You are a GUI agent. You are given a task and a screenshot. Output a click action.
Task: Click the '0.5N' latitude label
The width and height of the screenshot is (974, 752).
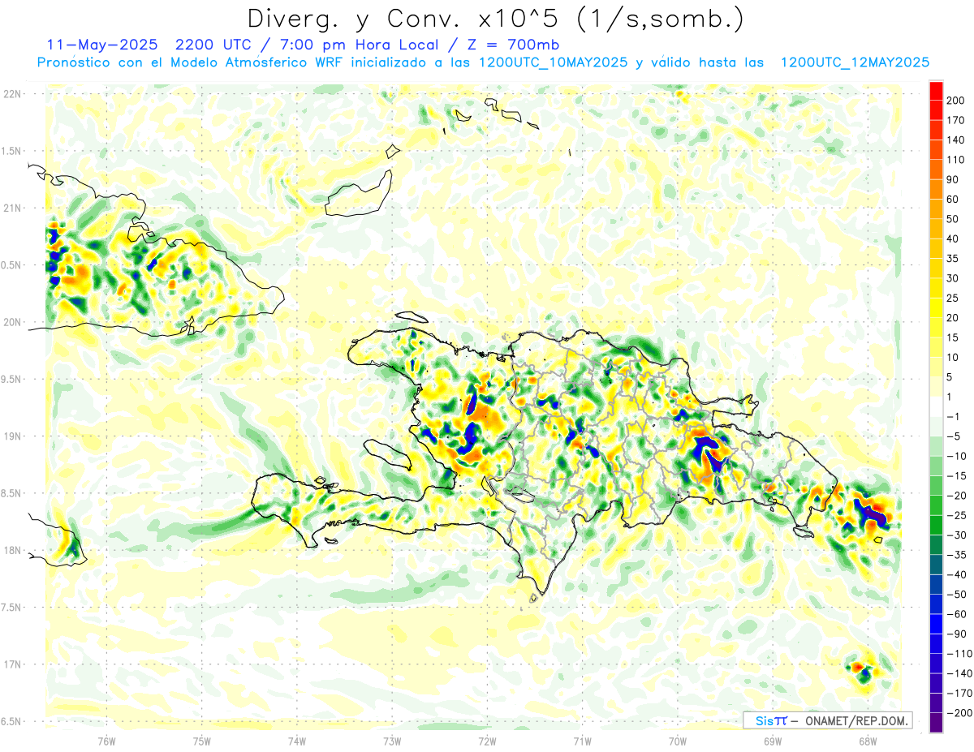(12, 265)
